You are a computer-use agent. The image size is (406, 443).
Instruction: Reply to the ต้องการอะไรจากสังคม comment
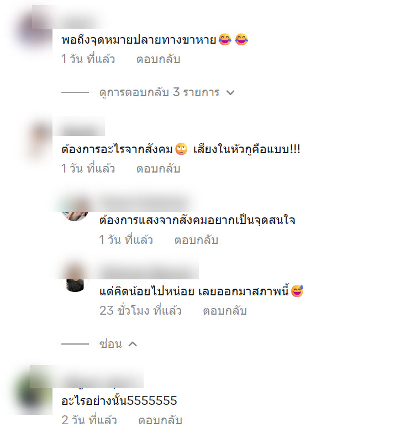point(159,169)
